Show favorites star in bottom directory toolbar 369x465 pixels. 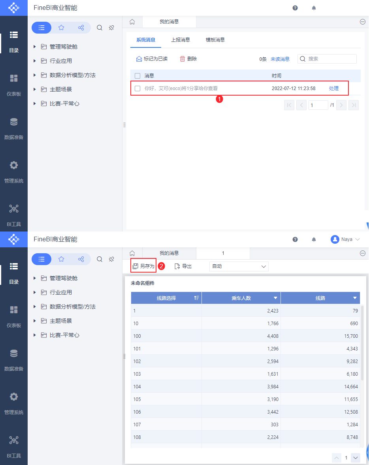tap(61, 259)
